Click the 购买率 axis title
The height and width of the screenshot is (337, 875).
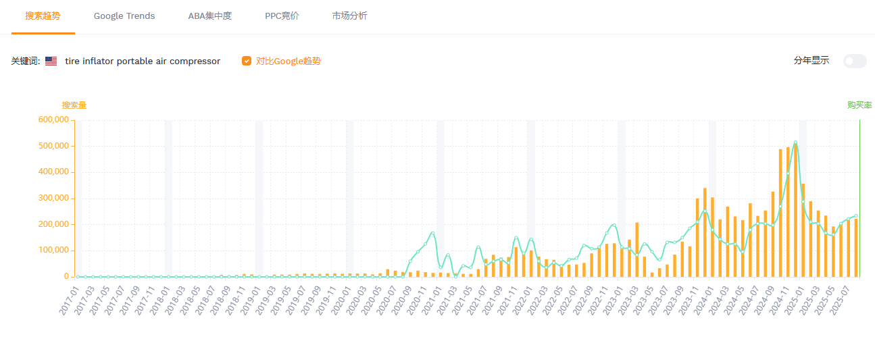(x=859, y=105)
